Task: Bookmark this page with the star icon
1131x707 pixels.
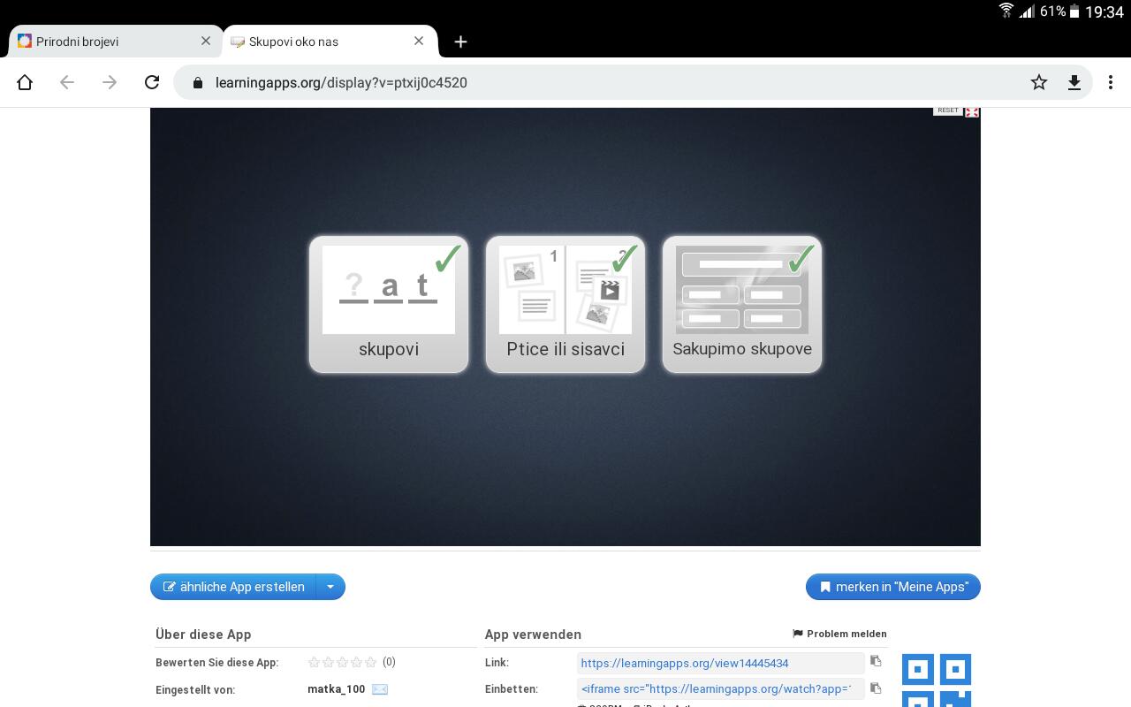Action: coord(1039,82)
